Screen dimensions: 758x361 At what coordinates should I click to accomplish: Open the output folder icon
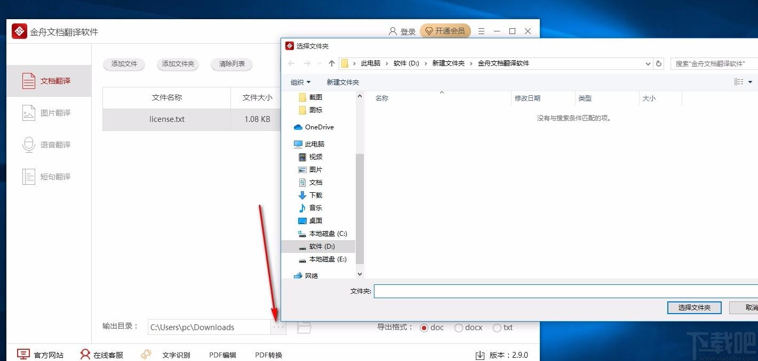point(304,327)
